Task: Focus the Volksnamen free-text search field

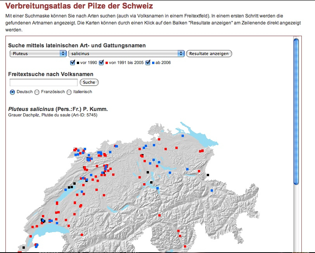Action: click(43, 82)
